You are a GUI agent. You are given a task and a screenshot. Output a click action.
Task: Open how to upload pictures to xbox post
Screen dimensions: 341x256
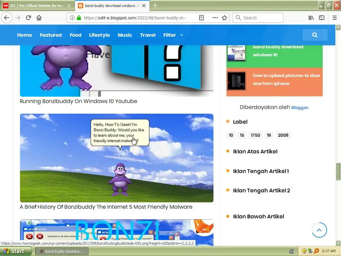[x=286, y=79]
